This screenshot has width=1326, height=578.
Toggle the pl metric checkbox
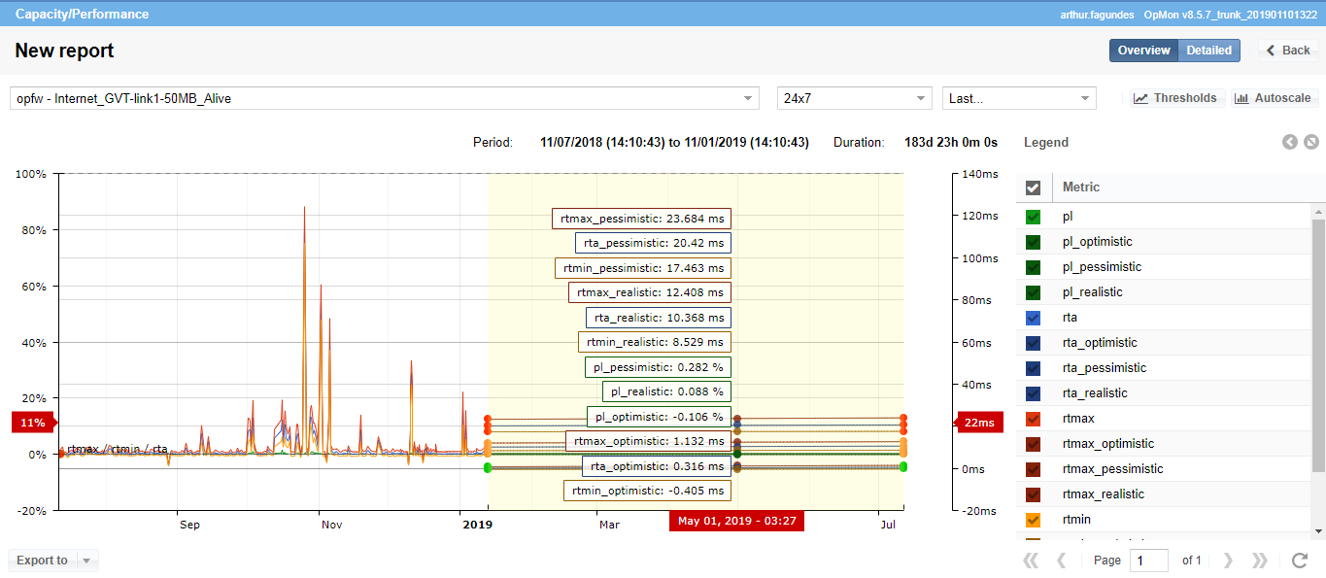click(1034, 217)
